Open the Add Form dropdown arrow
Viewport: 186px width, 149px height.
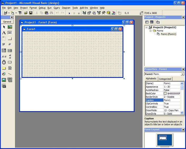pyautogui.click(x=16, y=13)
